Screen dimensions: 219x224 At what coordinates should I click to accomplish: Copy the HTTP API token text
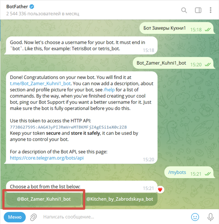pyautogui.click(x=68, y=127)
